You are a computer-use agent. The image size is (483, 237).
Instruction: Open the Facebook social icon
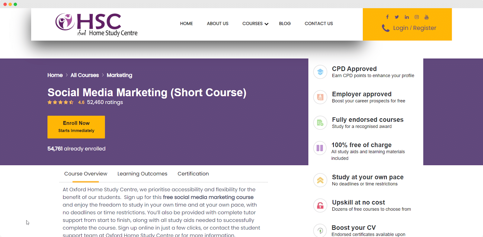(x=387, y=17)
